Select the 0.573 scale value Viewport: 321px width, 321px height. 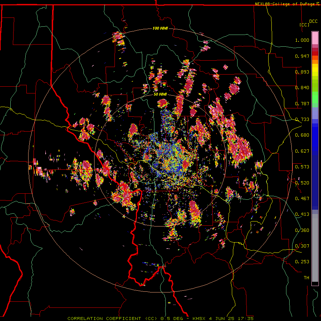(302, 167)
